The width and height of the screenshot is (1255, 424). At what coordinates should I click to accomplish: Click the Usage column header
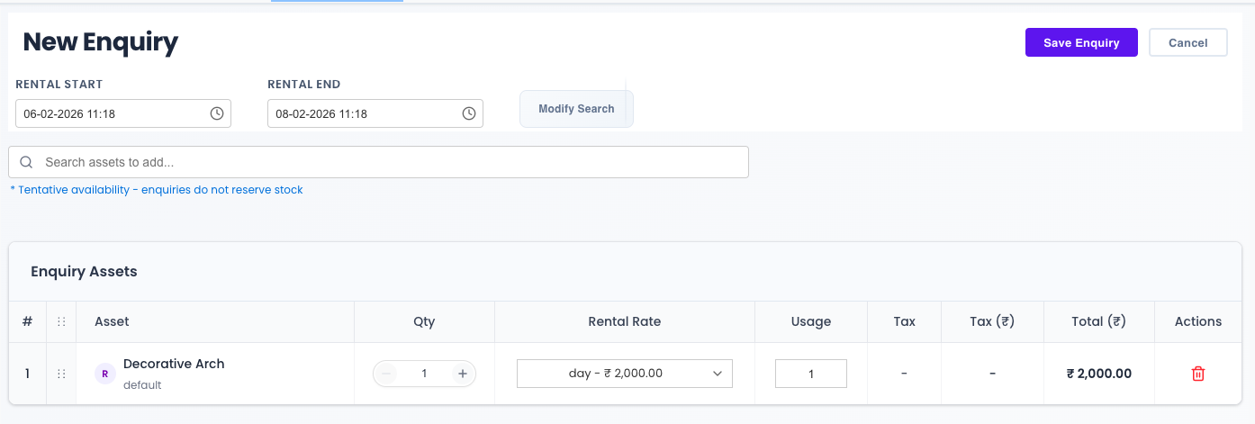[811, 321]
